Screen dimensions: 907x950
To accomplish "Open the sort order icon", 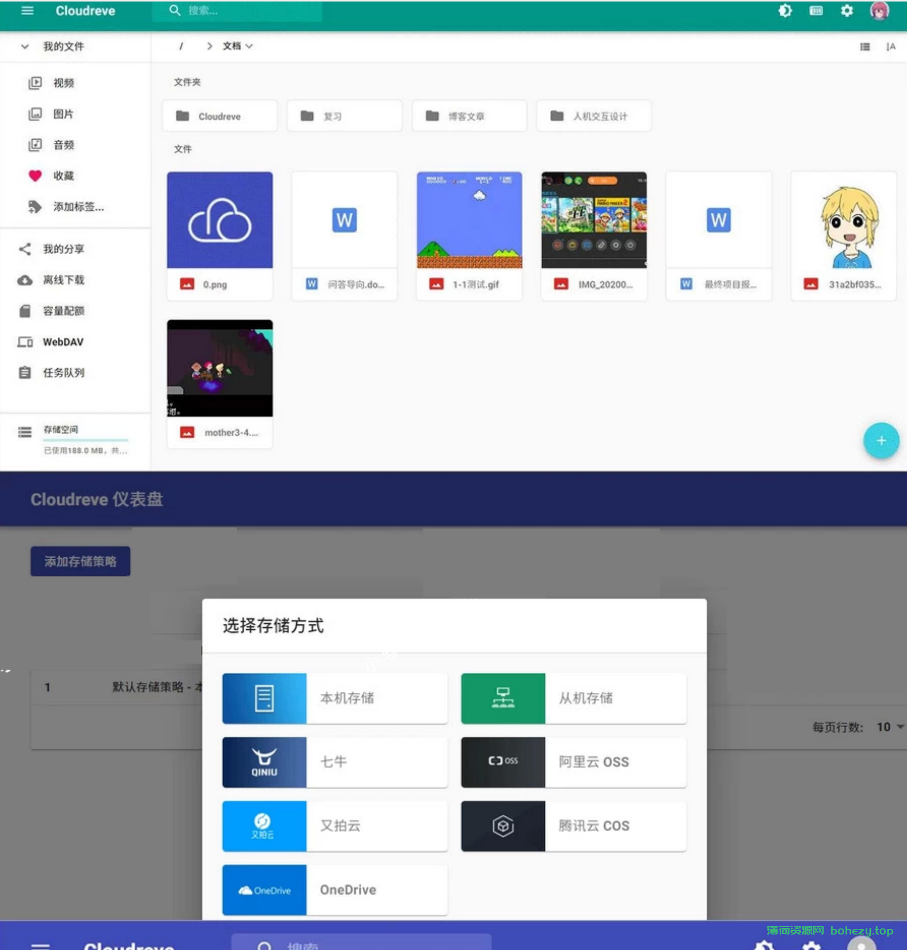I will tap(891, 47).
